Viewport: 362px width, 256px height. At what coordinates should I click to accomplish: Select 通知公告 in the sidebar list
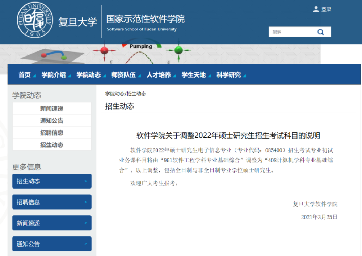coord(52,121)
